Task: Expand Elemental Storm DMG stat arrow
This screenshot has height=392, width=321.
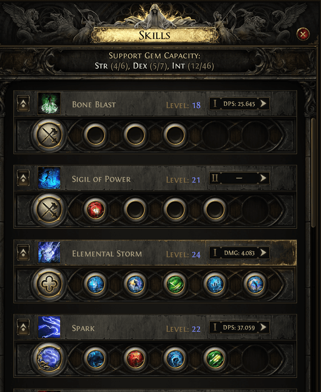Action: [263, 252]
